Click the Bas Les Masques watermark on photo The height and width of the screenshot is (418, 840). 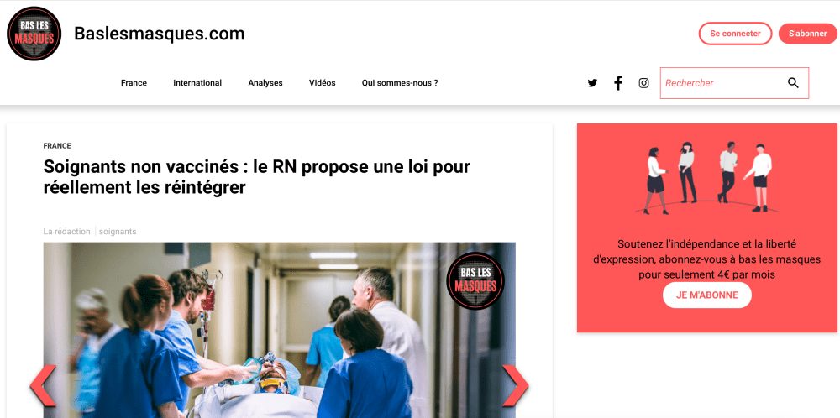[x=475, y=280]
